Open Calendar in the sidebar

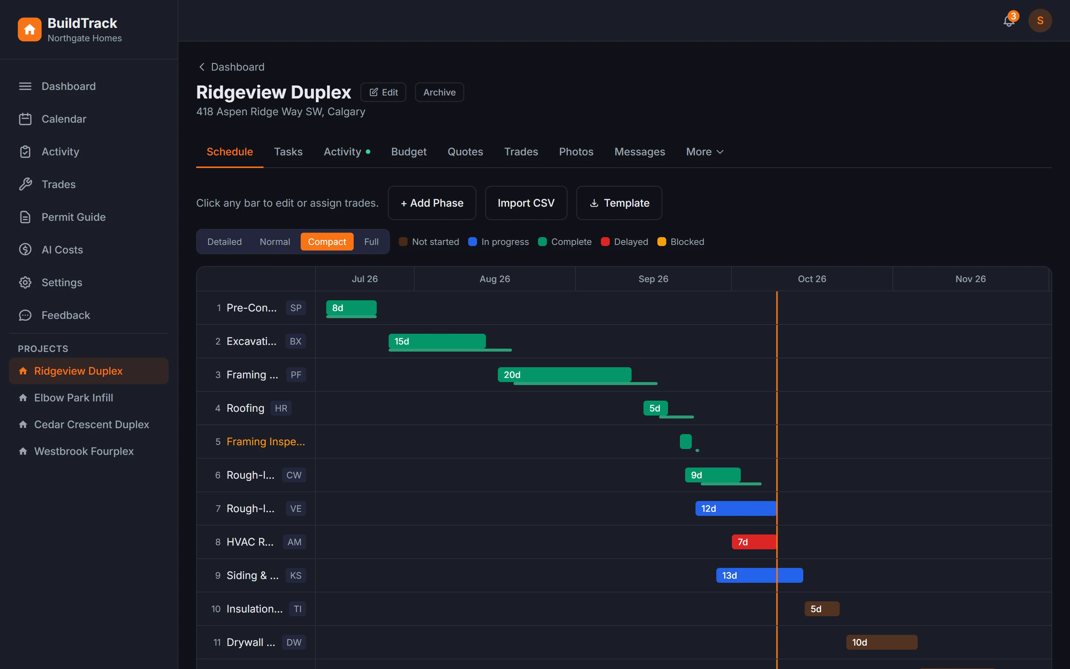[88, 119]
